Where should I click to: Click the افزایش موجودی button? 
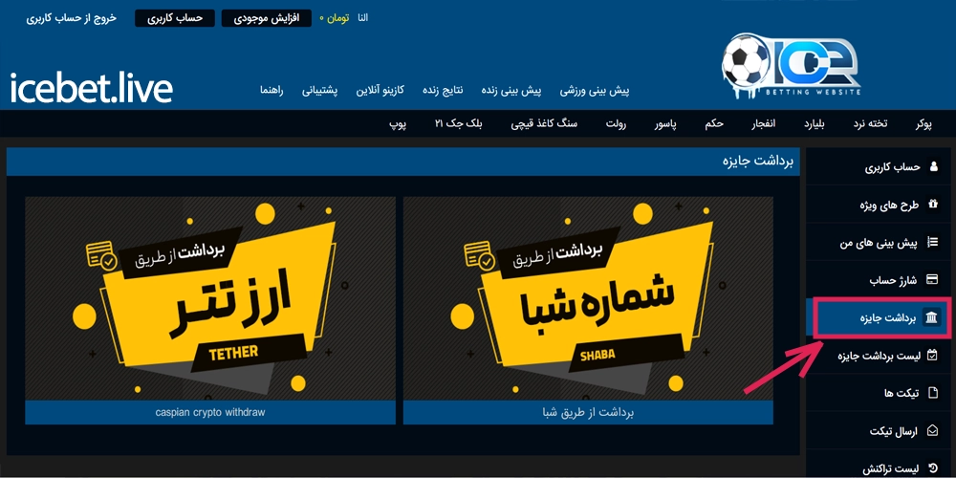tap(266, 18)
